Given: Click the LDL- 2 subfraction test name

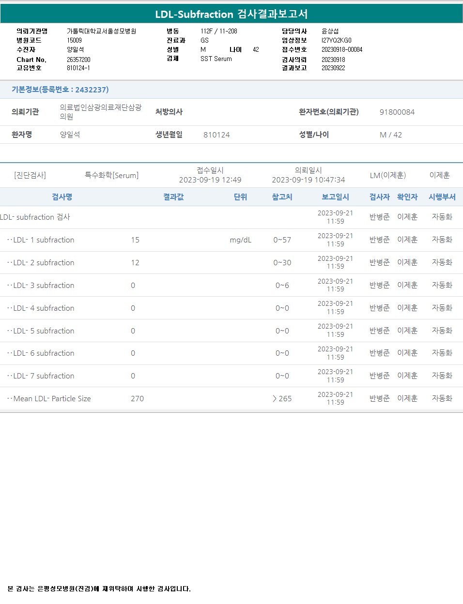Looking at the screenshot, I should [44, 263].
